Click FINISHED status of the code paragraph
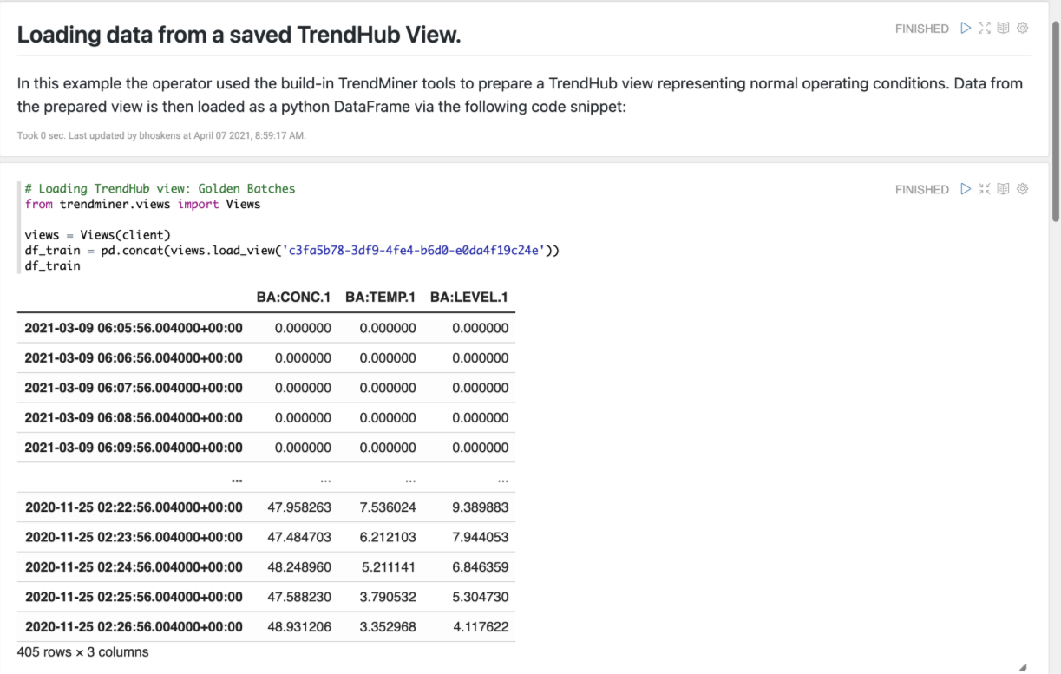 [x=921, y=189]
